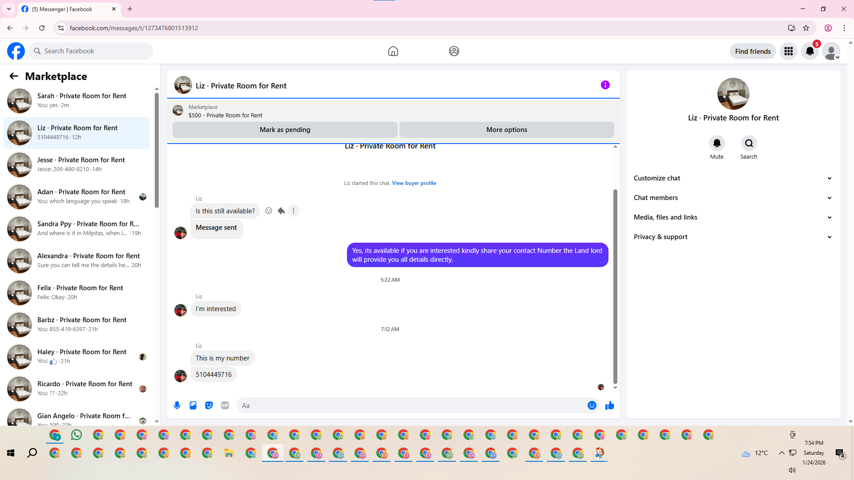Expand Customize chat section

point(733,178)
